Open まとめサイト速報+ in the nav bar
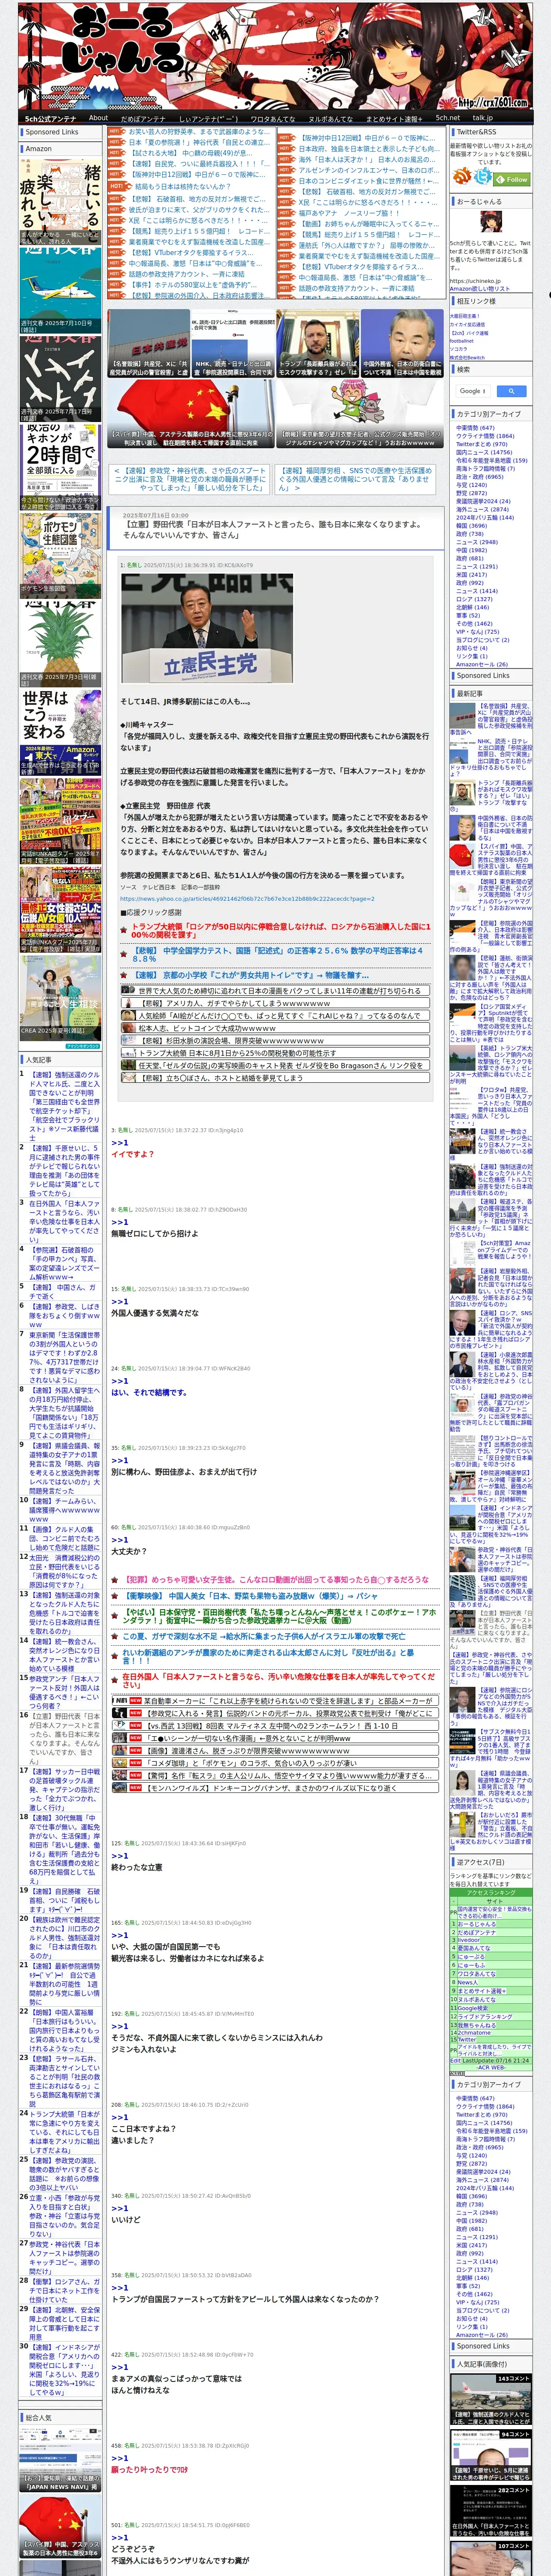This screenshot has height=2576, width=551. [x=394, y=118]
